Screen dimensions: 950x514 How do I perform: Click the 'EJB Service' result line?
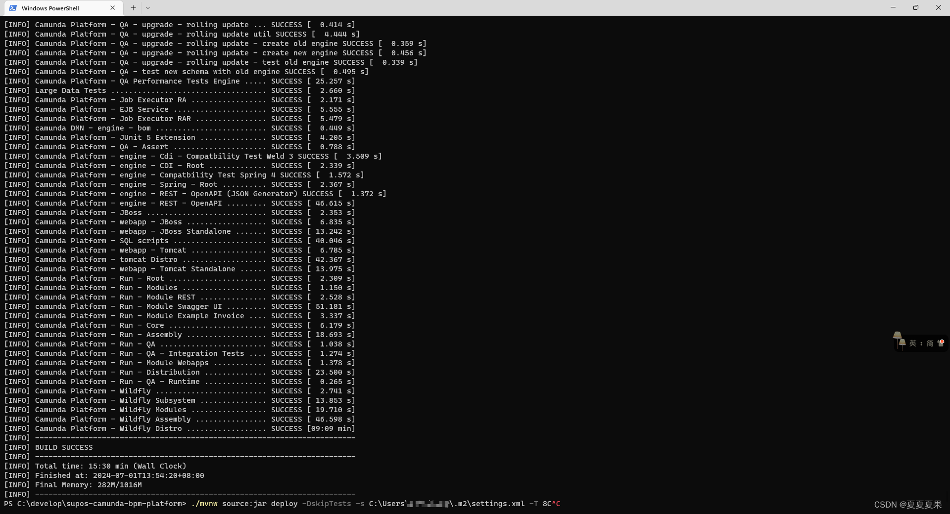(x=180, y=109)
